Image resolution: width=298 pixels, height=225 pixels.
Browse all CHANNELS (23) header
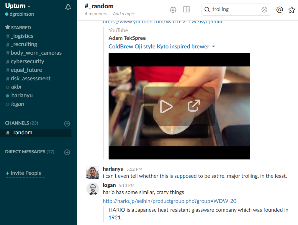click(22, 123)
